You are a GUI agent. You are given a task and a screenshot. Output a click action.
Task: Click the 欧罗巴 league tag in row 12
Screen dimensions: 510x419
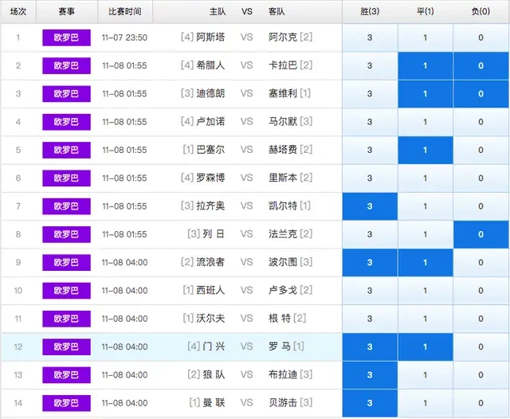[x=66, y=347]
